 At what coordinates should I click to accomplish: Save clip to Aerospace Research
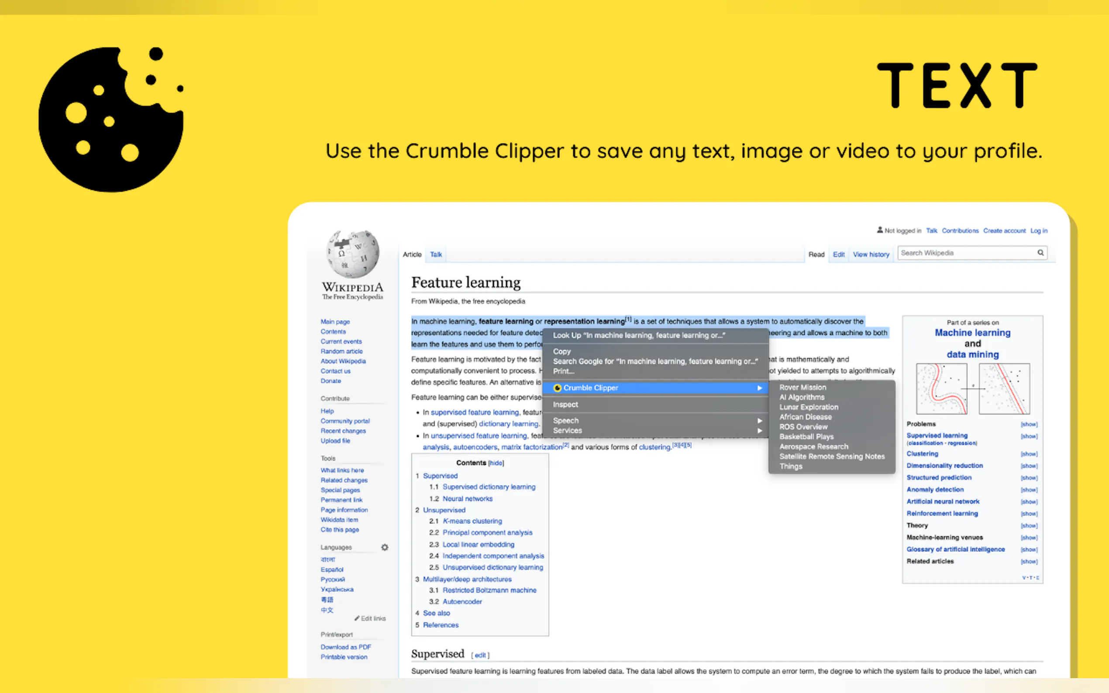[814, 446]
